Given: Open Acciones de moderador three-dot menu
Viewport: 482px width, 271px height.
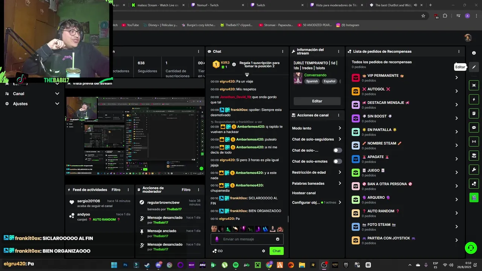Looking at the screenshot, I should coord(198,190).
